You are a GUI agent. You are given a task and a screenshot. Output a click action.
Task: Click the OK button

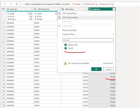click(96, 69)
